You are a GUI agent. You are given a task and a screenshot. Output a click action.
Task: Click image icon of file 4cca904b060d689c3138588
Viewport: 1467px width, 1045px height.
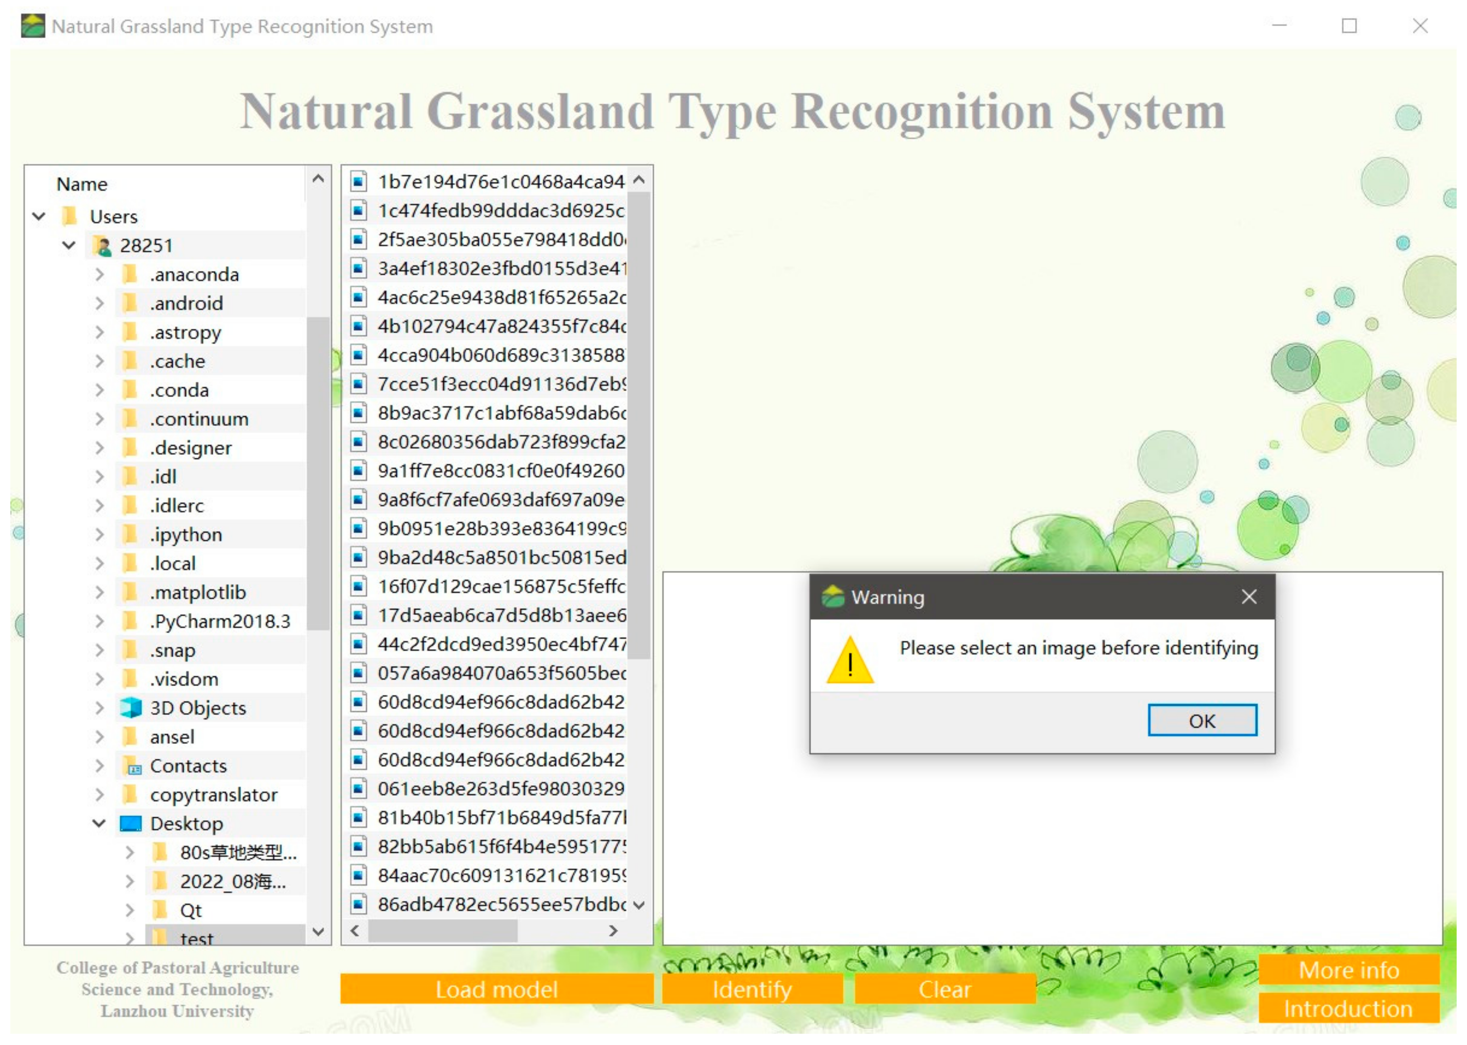pyautogui.click(x=358, y=355)
